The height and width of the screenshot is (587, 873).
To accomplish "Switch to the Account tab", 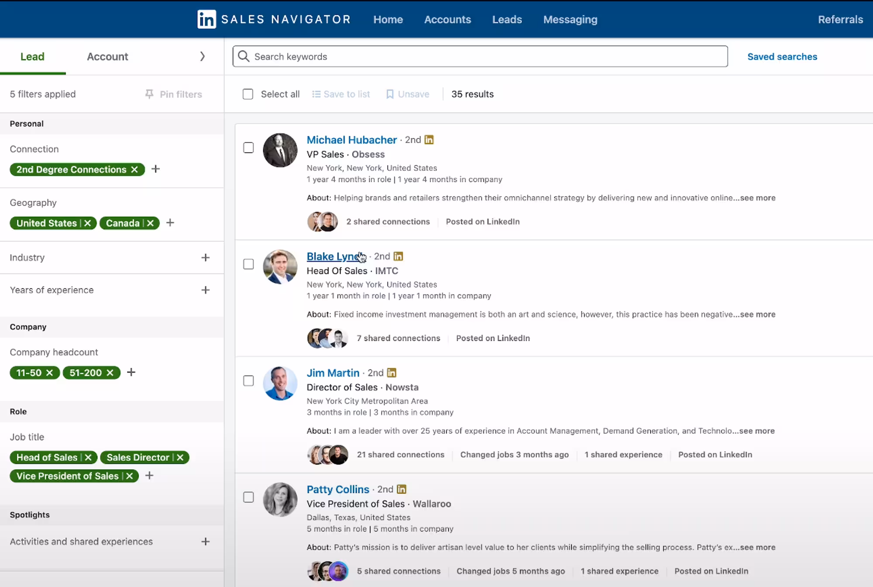I will [107, 56].
